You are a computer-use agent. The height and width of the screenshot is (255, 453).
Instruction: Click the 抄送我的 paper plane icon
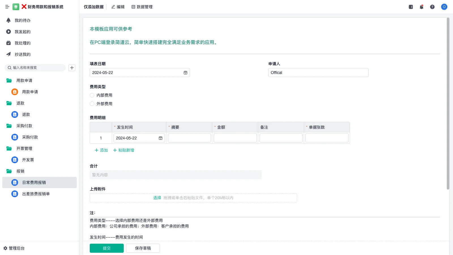pyautogui.click(x=8, y=54)
